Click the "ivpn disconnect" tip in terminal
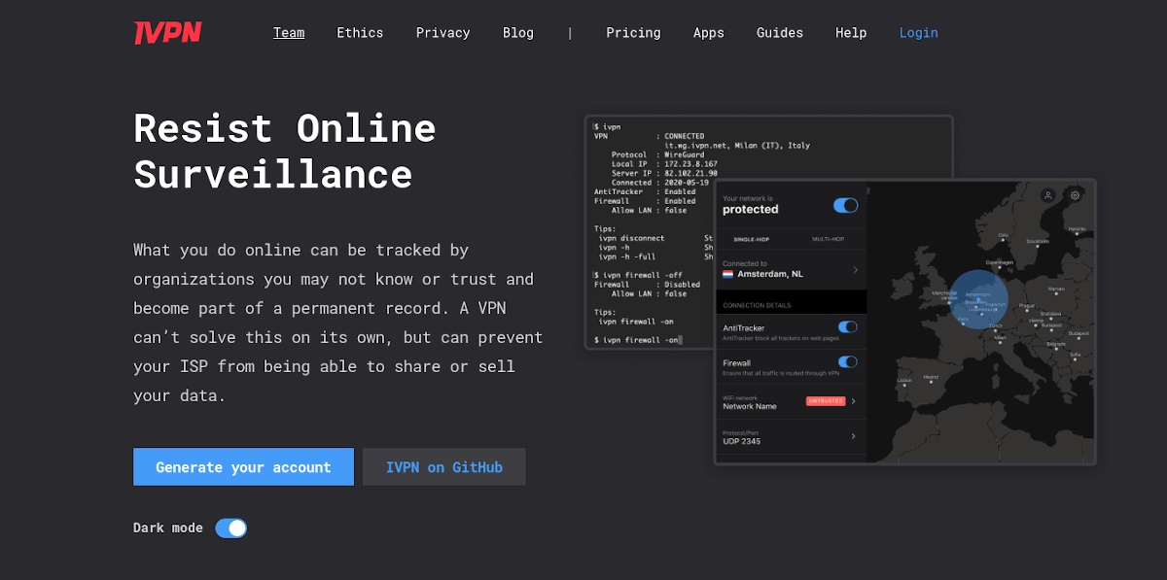The height and width of the screenshot is (580, 1167). pos(632,238)
